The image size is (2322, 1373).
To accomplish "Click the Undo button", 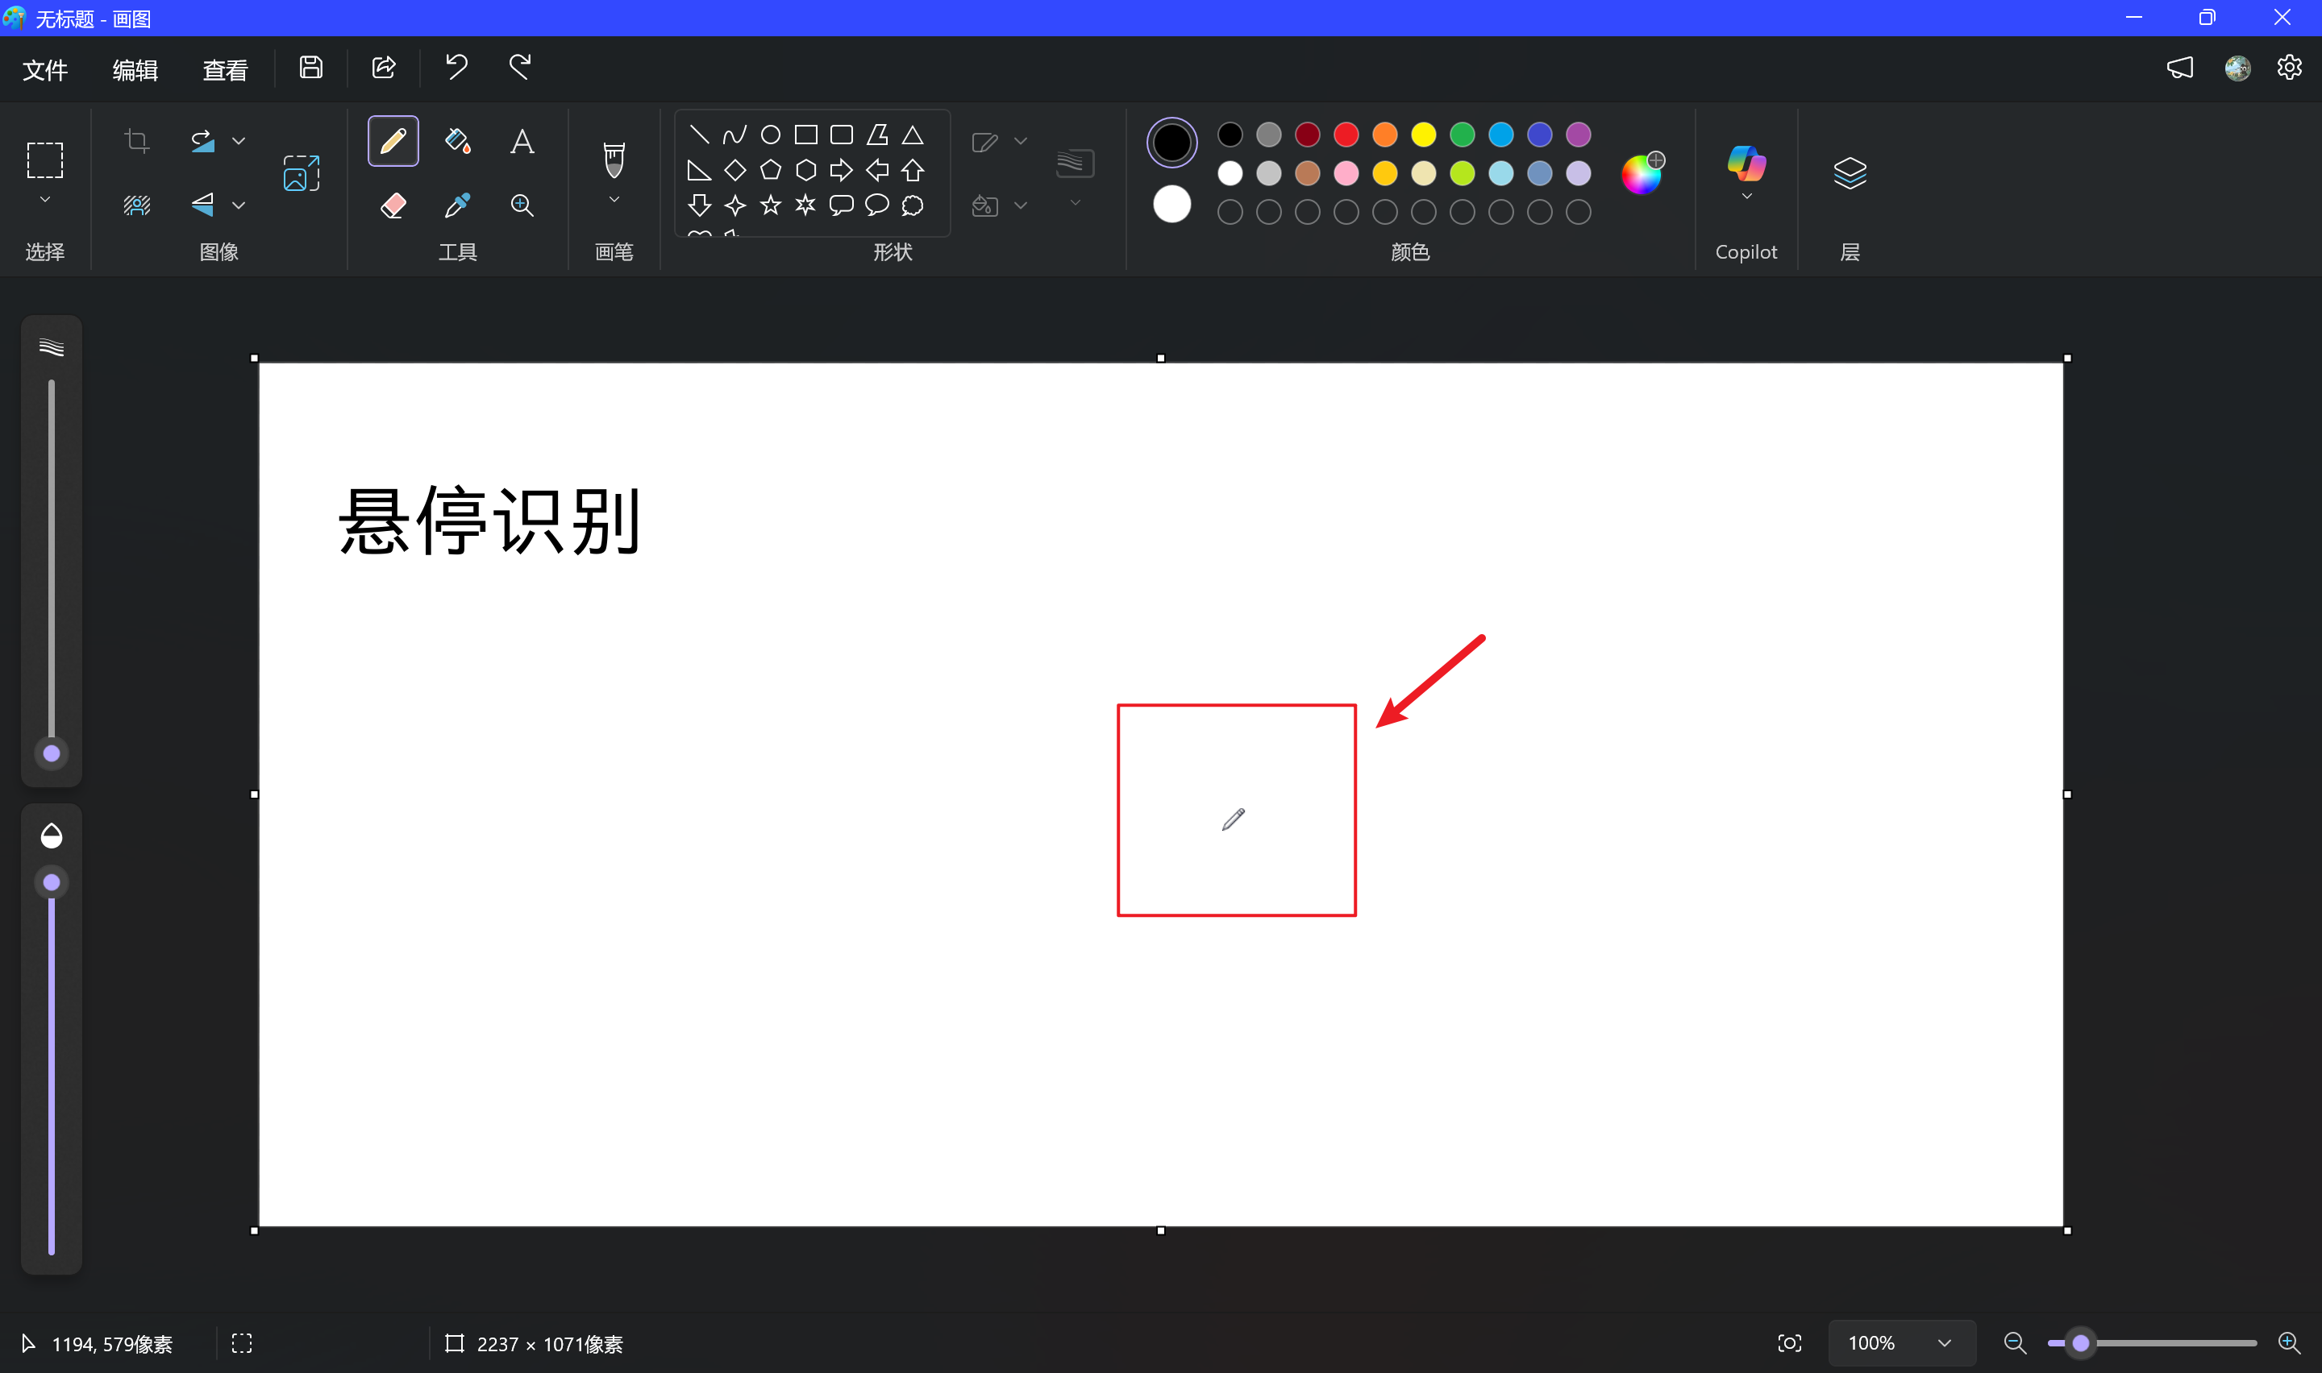I will click(x=456, y=68).
